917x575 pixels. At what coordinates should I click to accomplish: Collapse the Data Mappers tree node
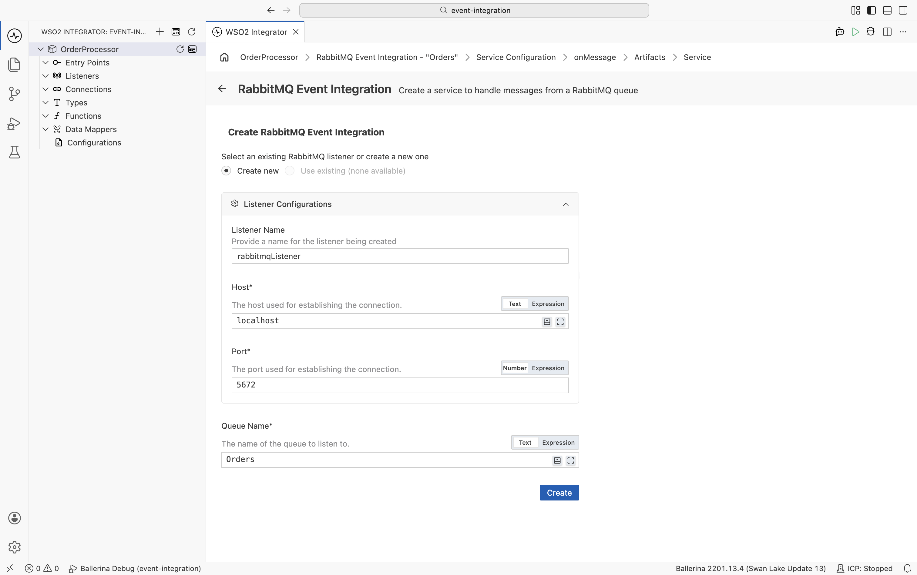pos(45,129)
